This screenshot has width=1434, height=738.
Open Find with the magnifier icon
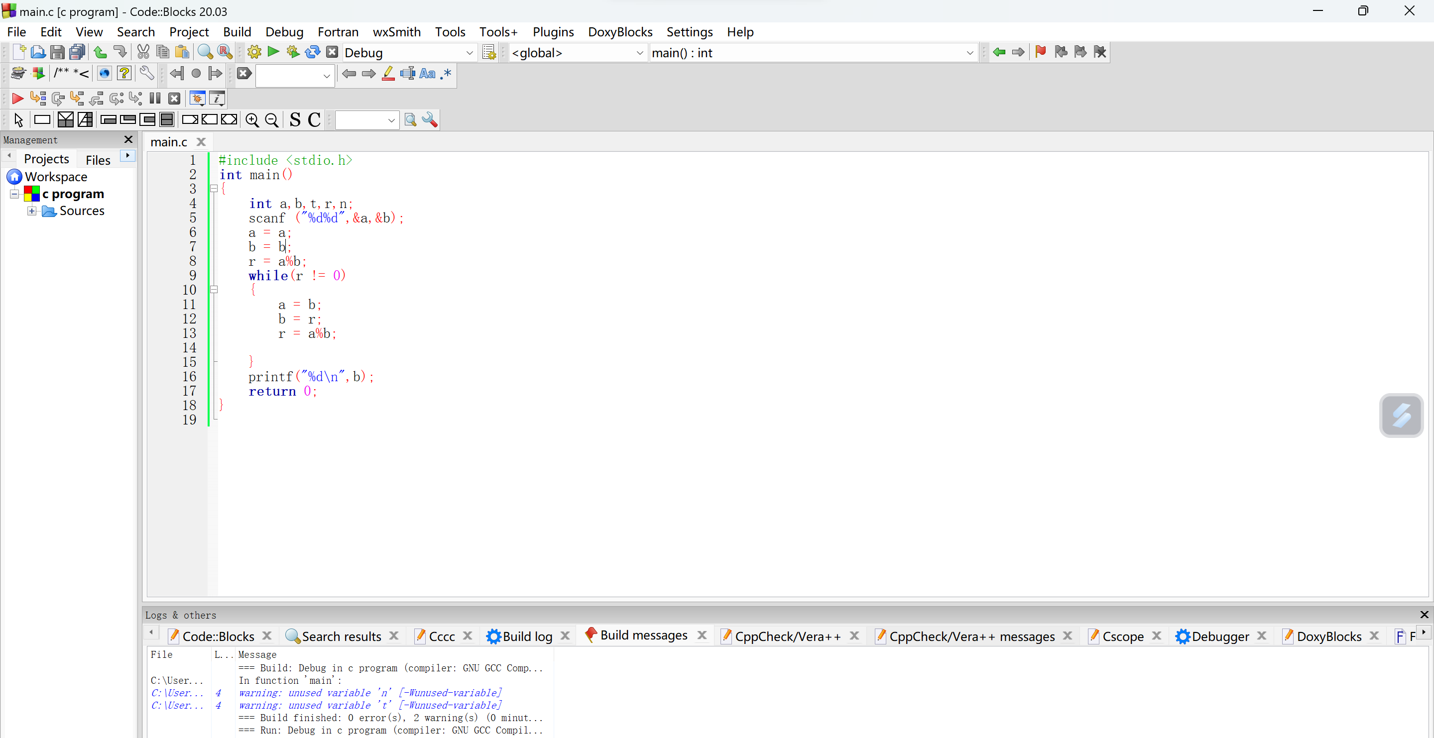(x=206, y=52)
